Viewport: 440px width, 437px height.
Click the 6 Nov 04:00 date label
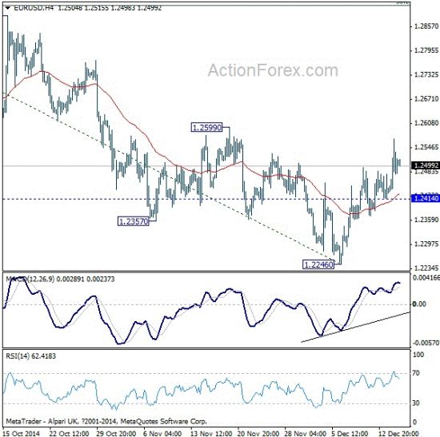tap(163, 433)
